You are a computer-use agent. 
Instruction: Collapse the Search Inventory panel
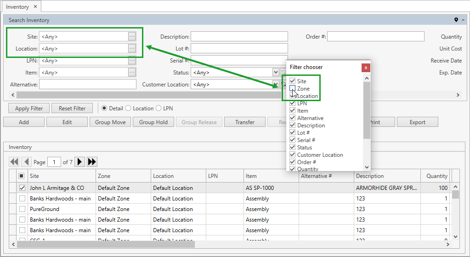(463, 20)
